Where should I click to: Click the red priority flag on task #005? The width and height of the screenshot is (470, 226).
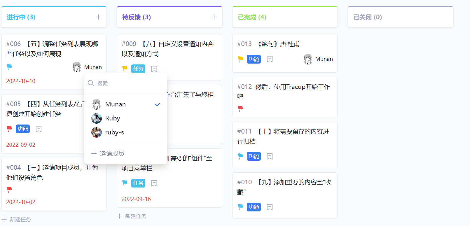9,129
